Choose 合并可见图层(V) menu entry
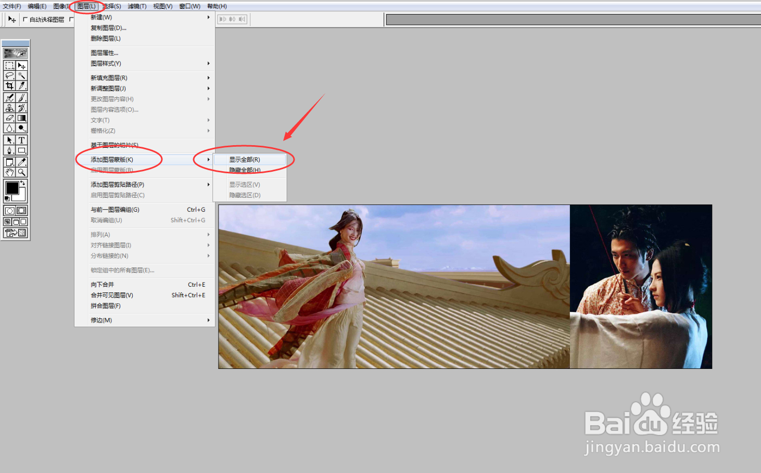The height and width of the screenshot is (473, 761). click(x=145, y=295)
